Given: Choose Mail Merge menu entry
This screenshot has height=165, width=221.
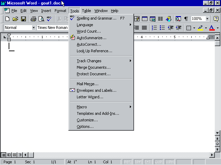Looking at the screenshot, I should [101, 84].
